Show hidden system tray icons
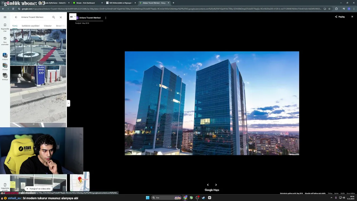Image resolution: width=357 pixels, height=201 pixels. [331, 198]
